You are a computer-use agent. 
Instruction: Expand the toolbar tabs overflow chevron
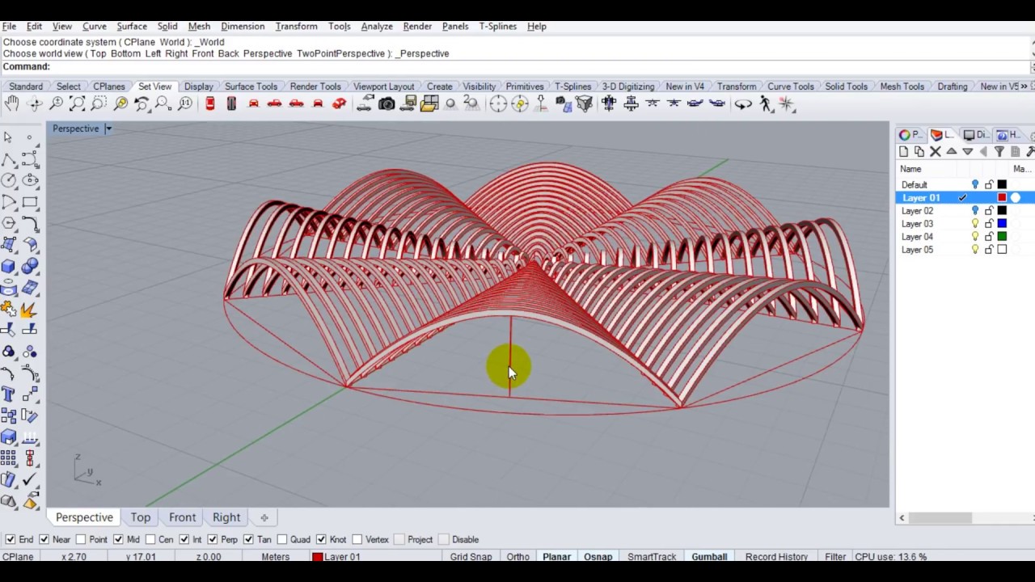point(1024,86)
